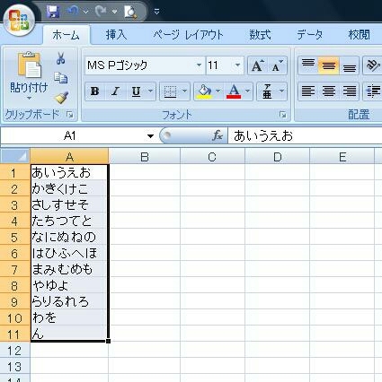
Task: Click the font size 11 box
Action: pyautogui.click(x=219, y=65)
